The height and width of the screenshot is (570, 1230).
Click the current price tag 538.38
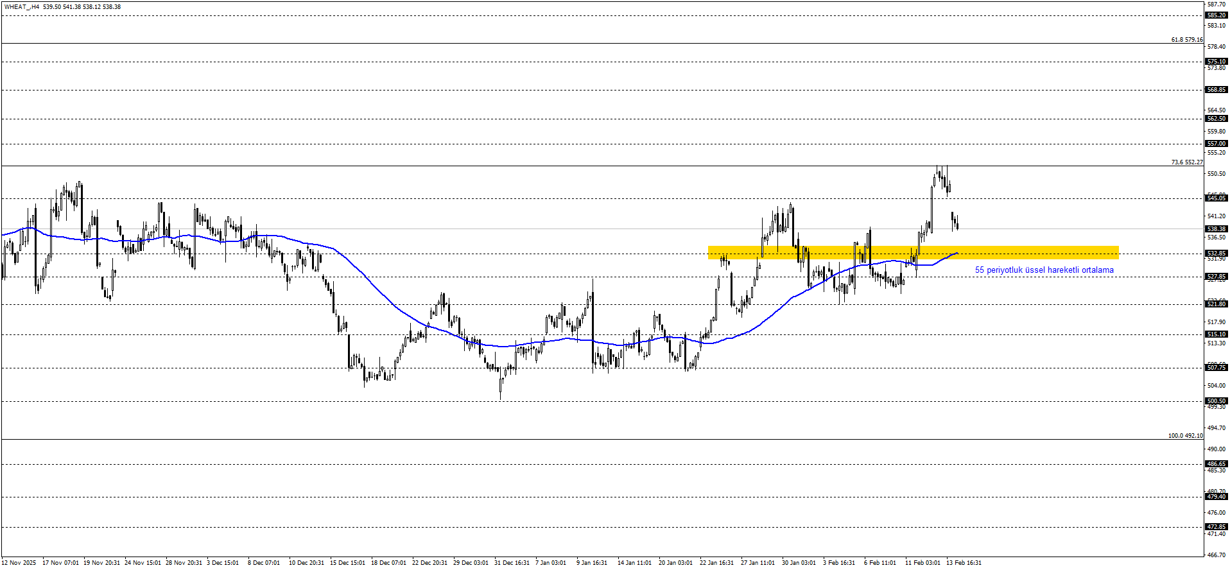pyautogui.click(x=1217, y=229)
